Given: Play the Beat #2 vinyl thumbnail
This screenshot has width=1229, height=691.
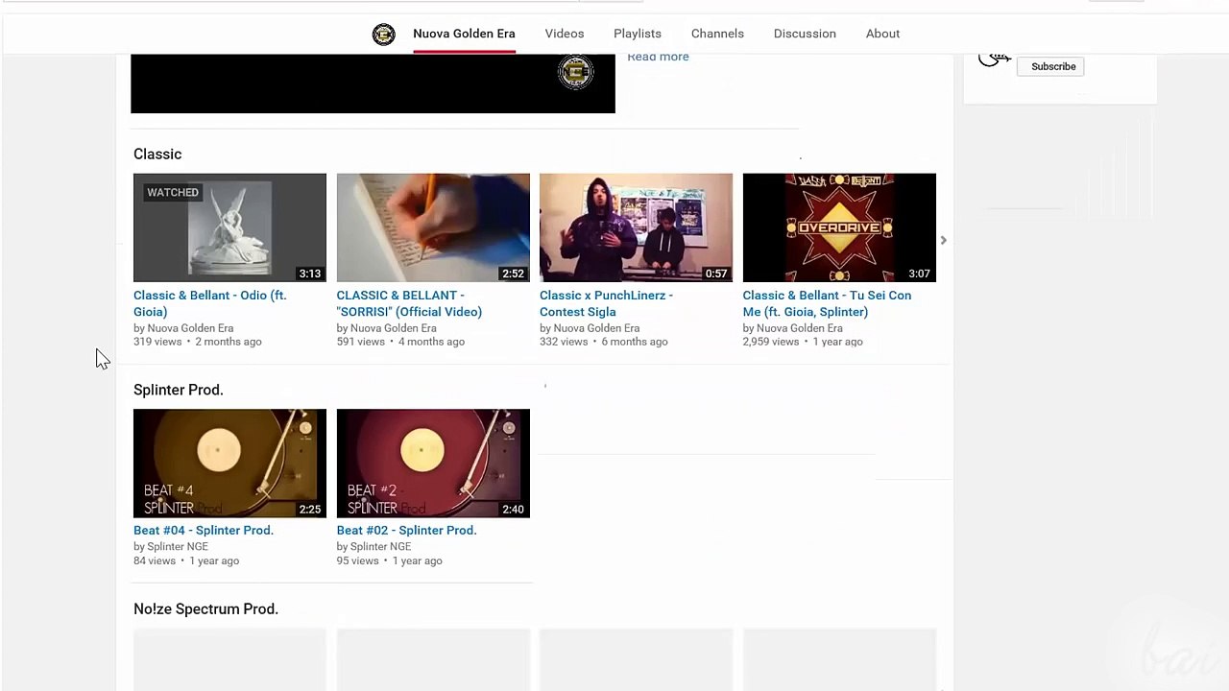Looking at the screenshot, I should click(433, 464).
